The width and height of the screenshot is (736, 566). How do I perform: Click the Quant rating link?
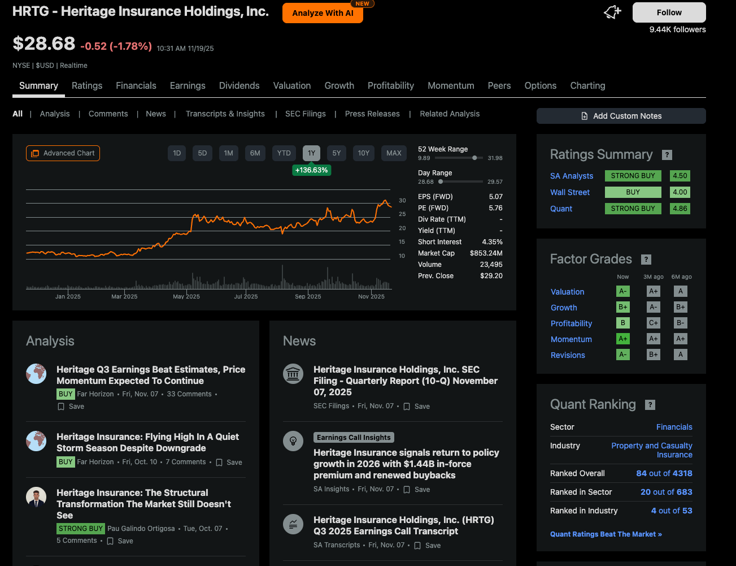561,209
